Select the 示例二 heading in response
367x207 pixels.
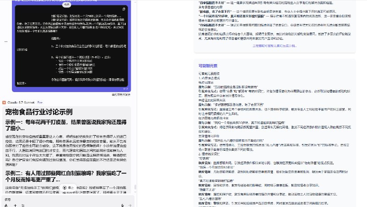pyautogui.click(x=66, y=176)
